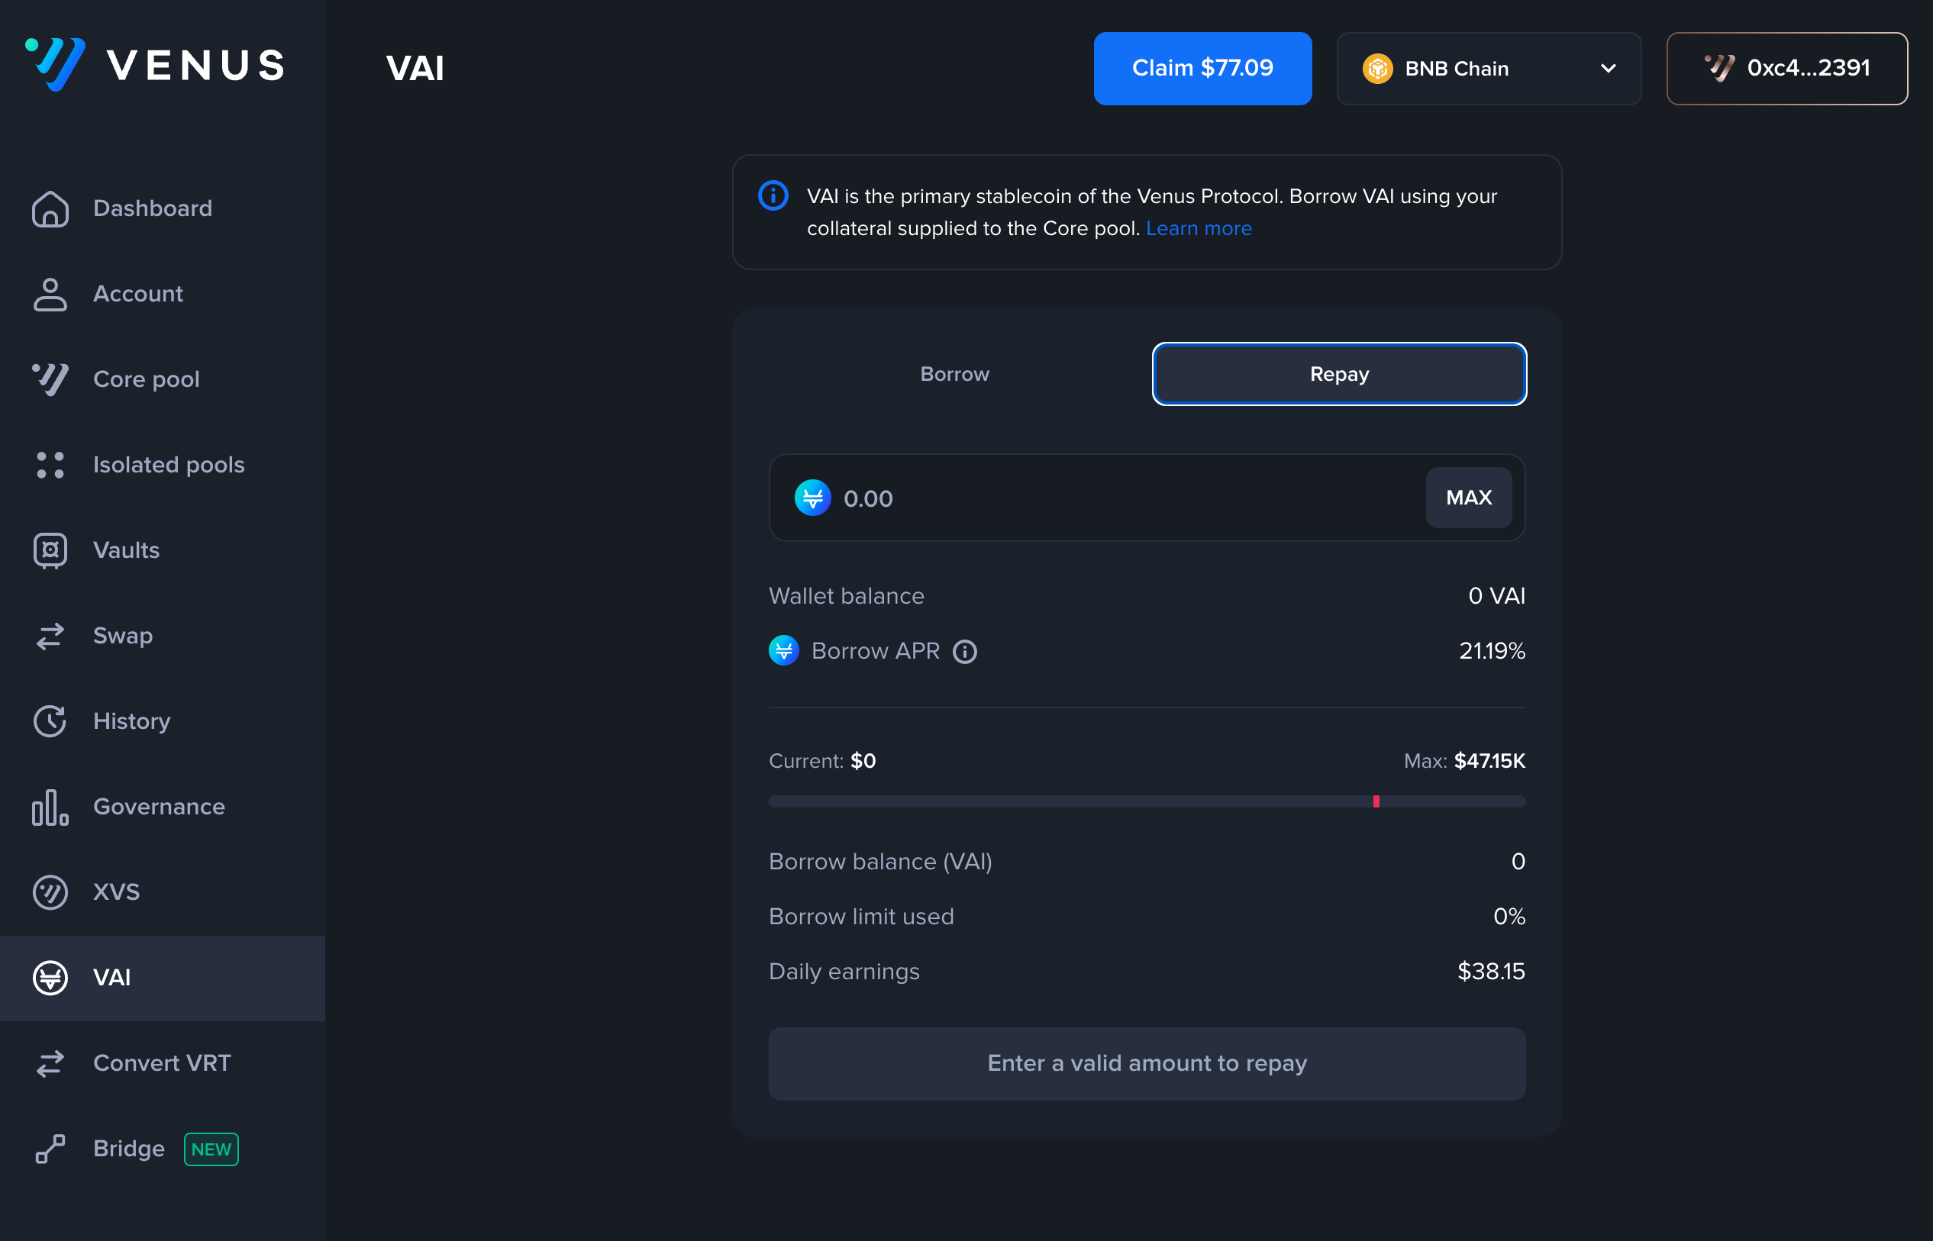Click the Venus logo
This screenshot has width=1933, height=1241.
[x=155, y=64]
